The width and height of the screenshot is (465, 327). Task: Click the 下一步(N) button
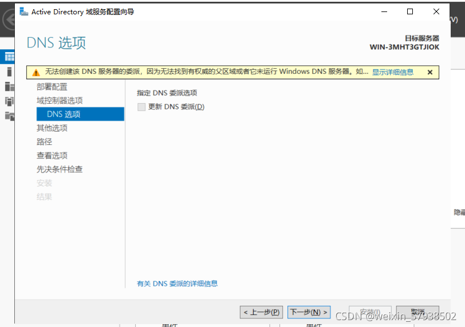point(309,312)
